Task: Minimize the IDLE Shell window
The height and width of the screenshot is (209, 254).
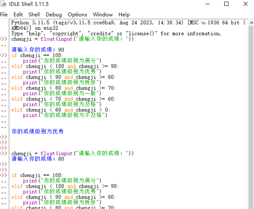Action: [x=207, y=4]
